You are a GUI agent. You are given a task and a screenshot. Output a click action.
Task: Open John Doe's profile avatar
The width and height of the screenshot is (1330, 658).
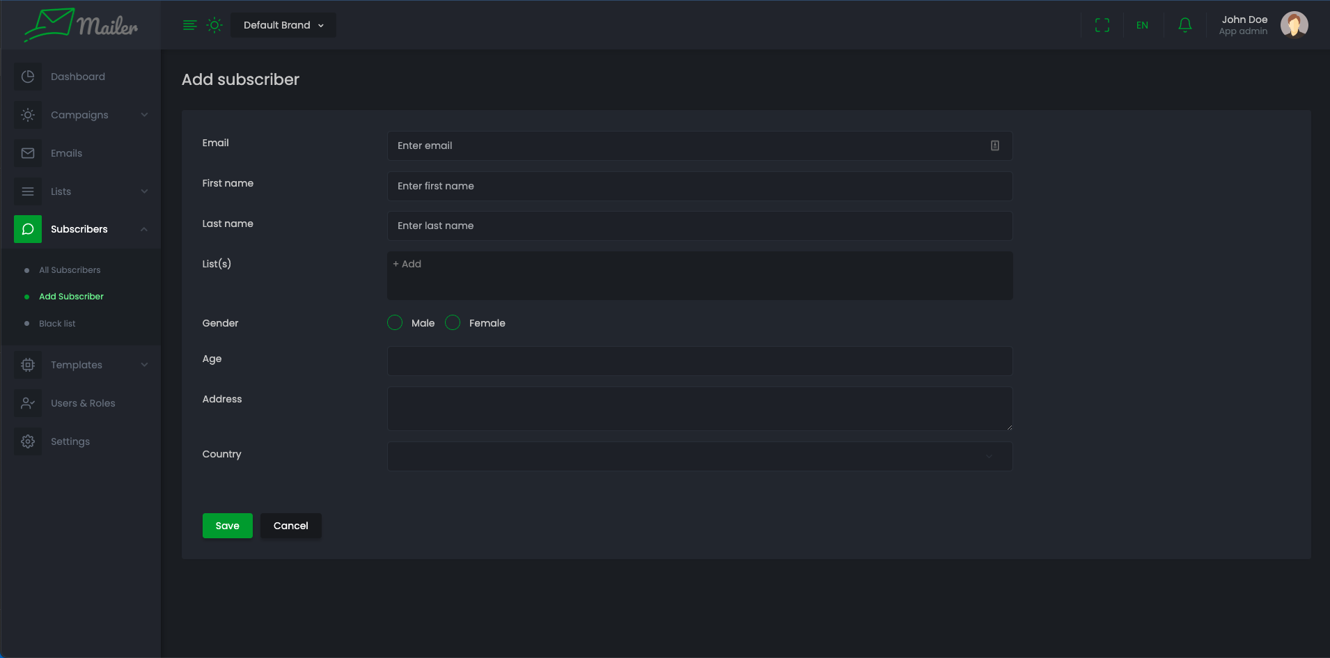[x=1294, y=25]
